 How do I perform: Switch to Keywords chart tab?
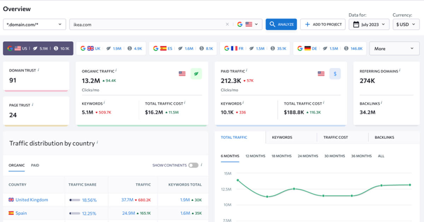282,137
